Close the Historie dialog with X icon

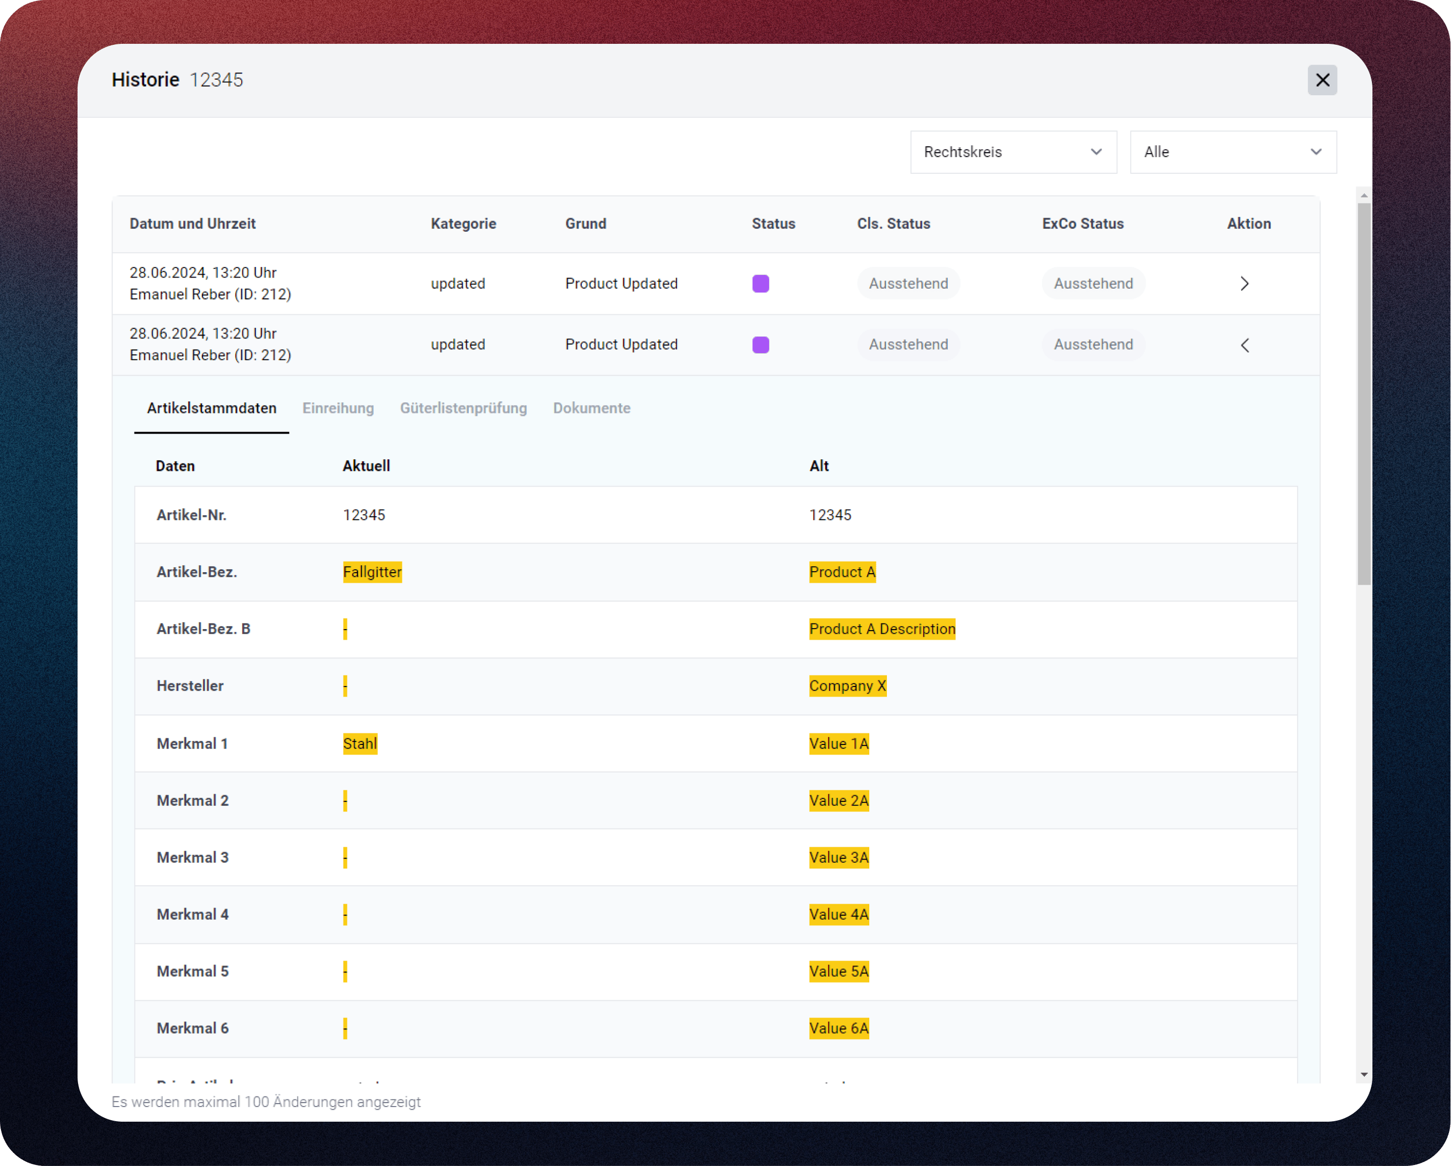pos(1322,80)
